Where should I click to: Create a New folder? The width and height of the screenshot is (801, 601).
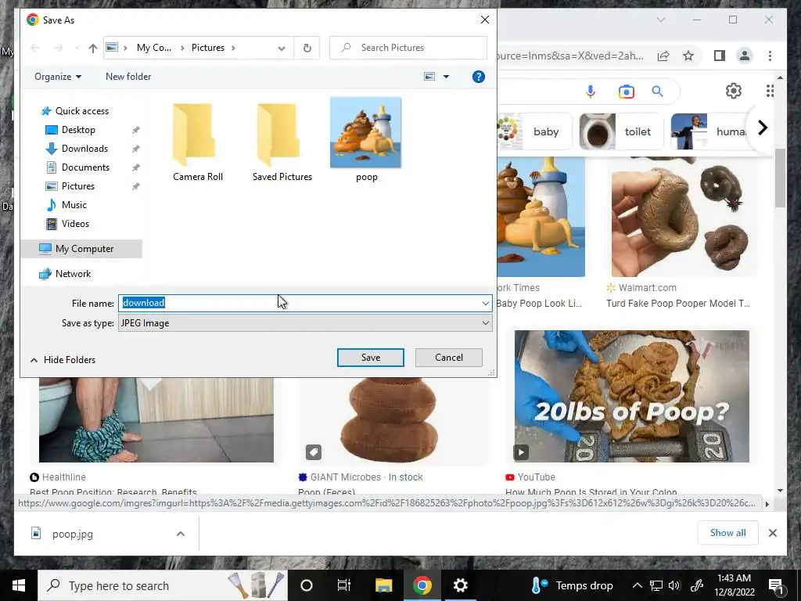(x=128, y=77)
